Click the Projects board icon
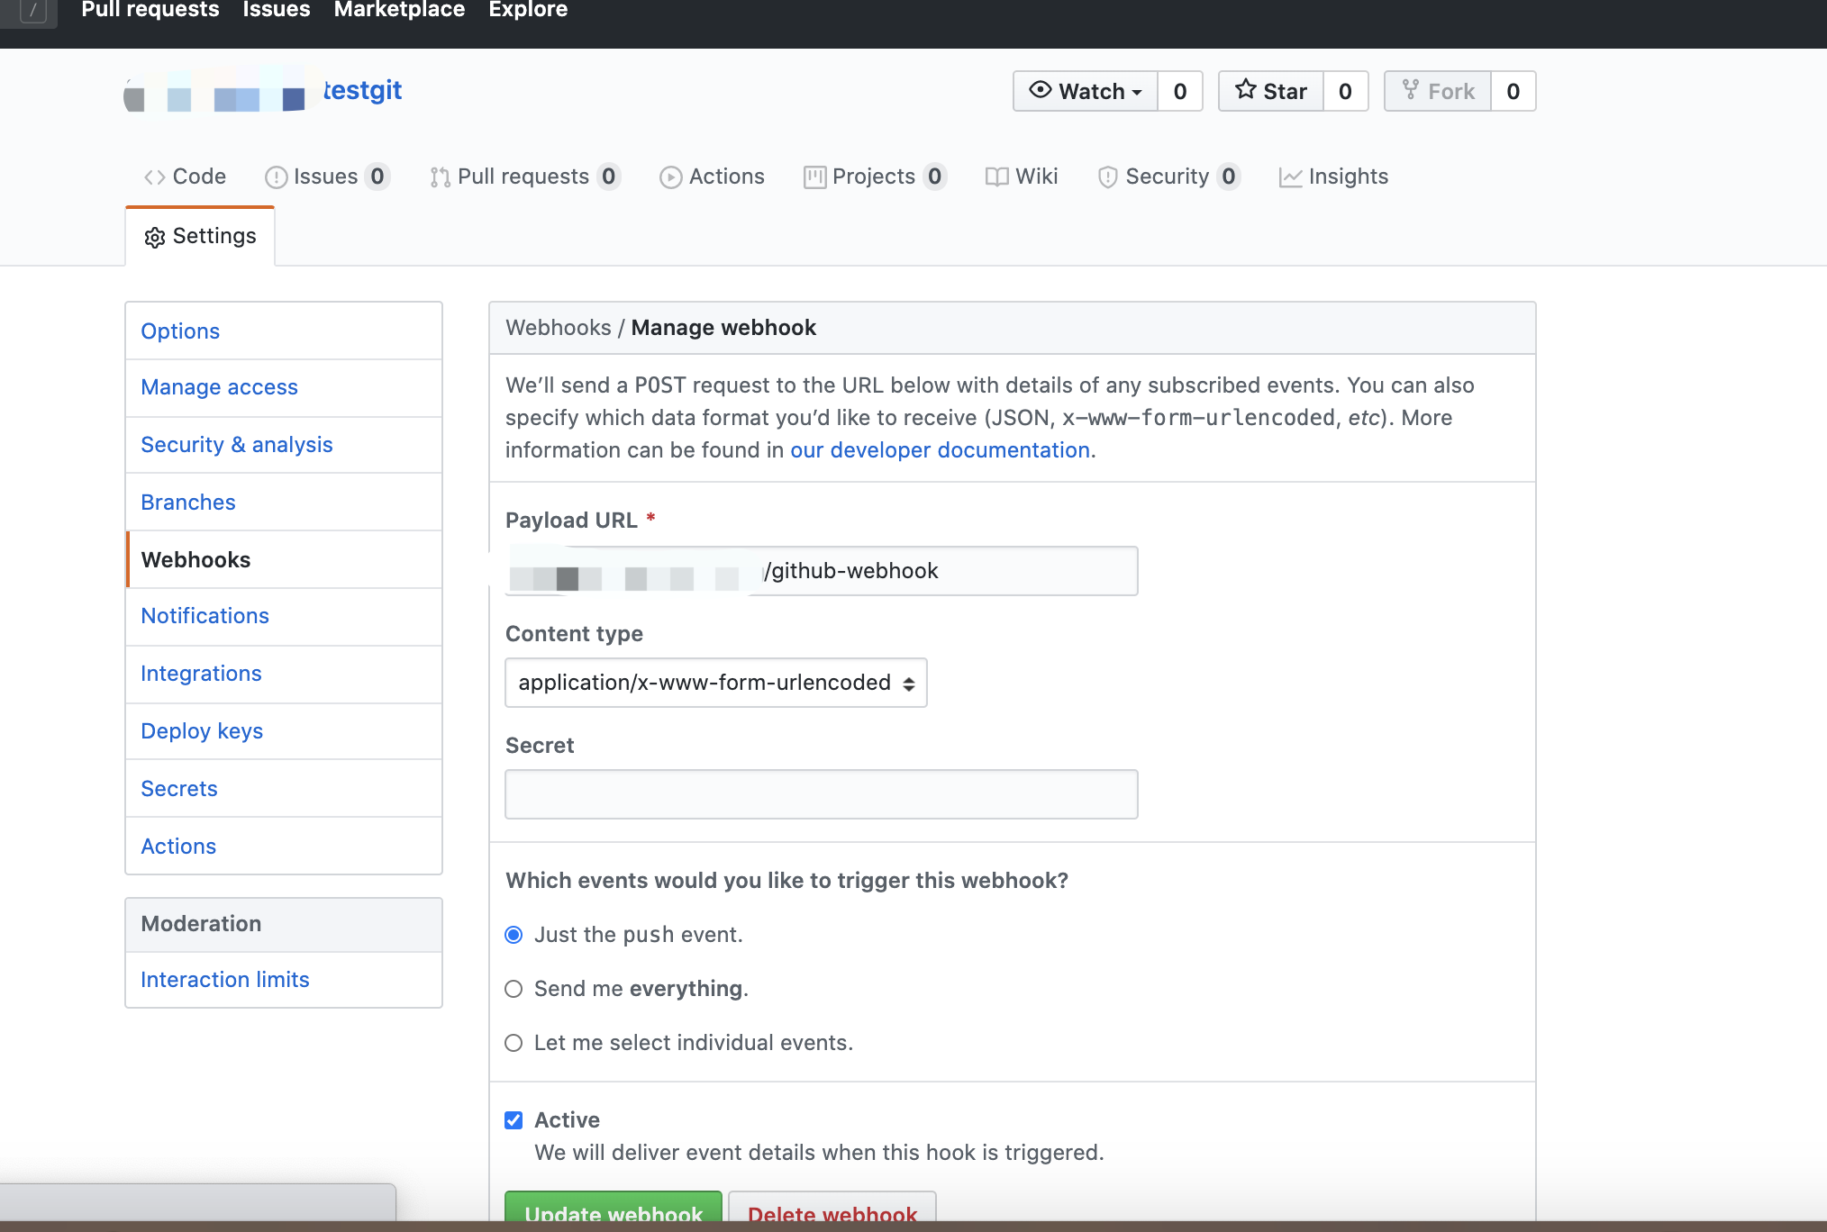The width and height of the screenshot is (1827, 1232). (x=814, y=177)
